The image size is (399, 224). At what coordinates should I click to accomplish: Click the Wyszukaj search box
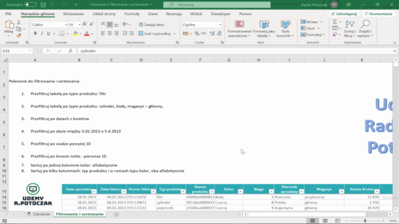(217, 4)
